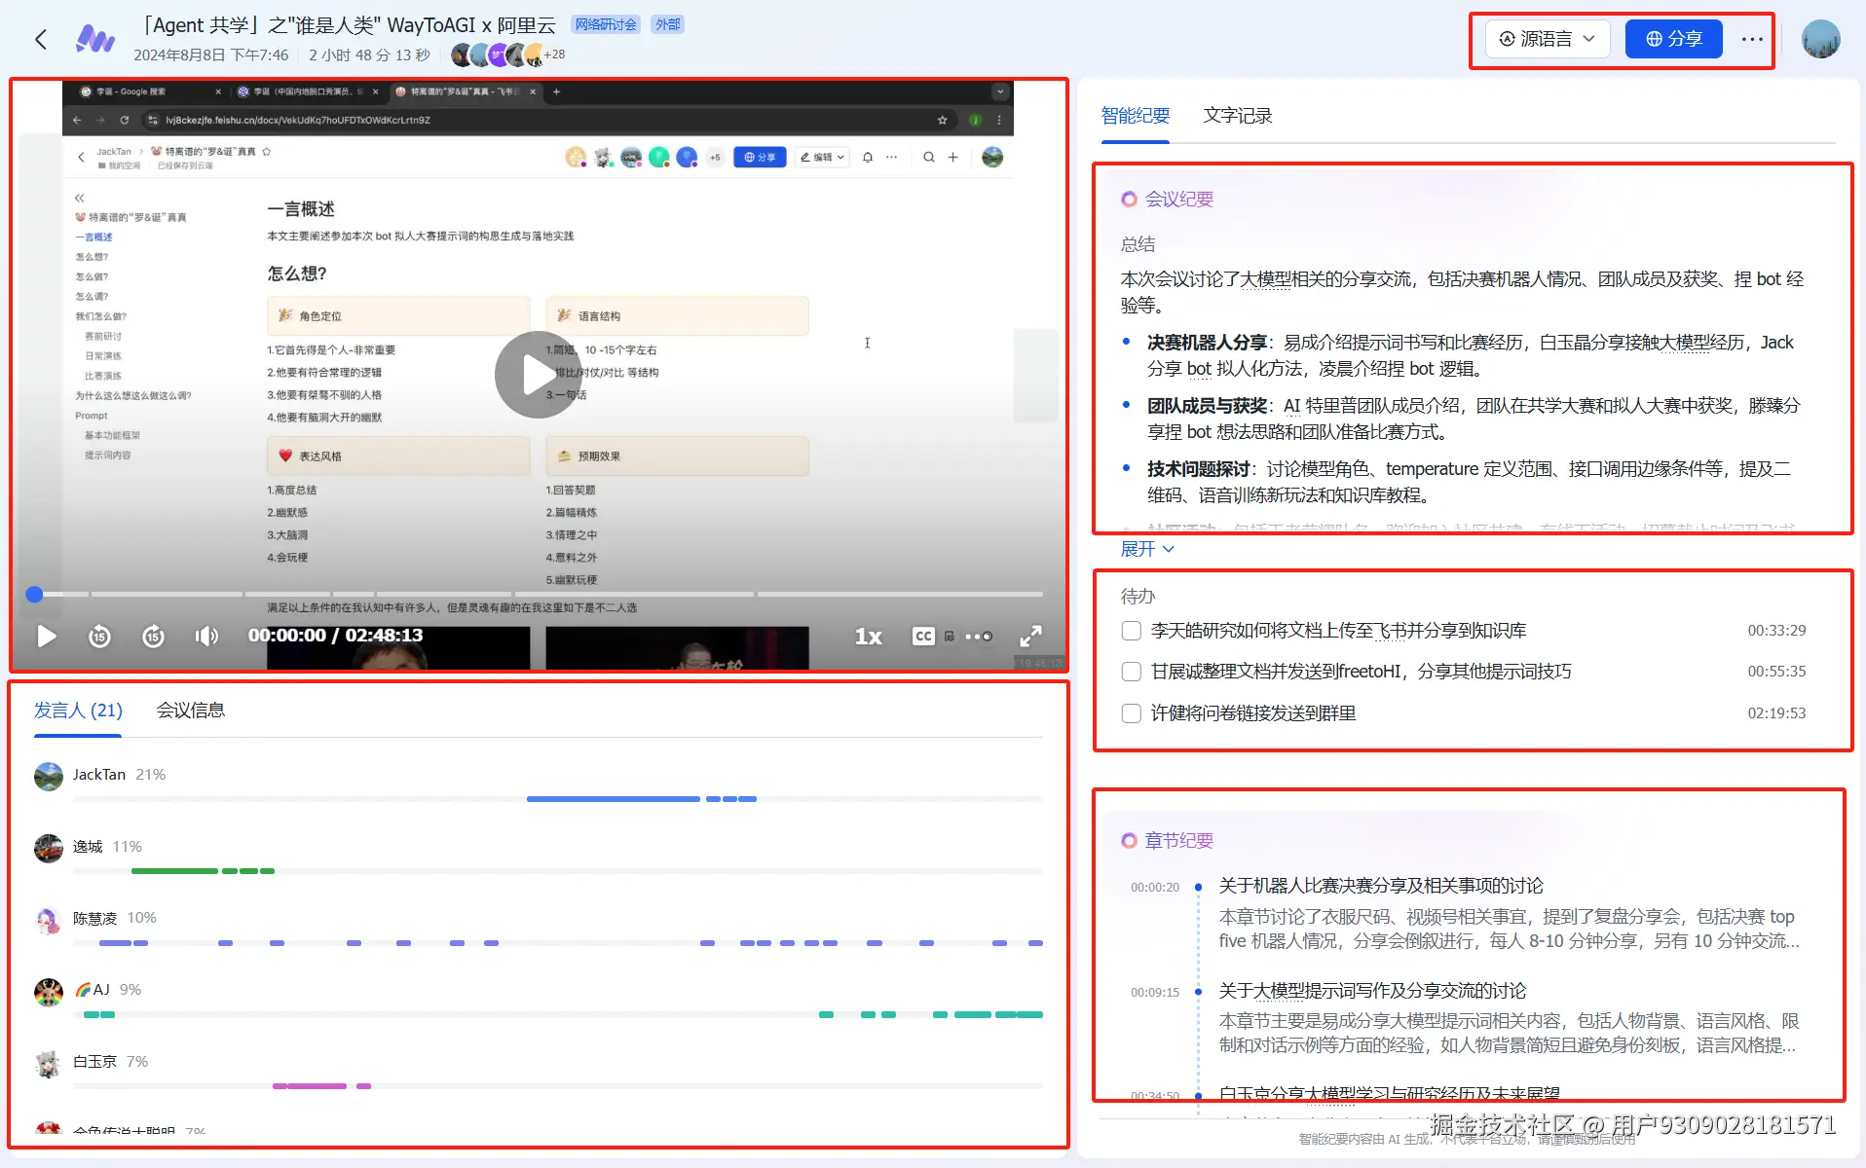1866x1168 pixels.
Task: Click the 外部 tag
Action: point(668,24)
